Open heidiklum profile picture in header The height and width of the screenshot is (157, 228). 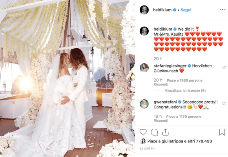point(144,10)
